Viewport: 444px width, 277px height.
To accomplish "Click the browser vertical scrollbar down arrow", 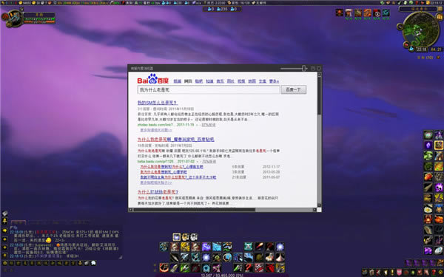I will [x=319, y=205].
